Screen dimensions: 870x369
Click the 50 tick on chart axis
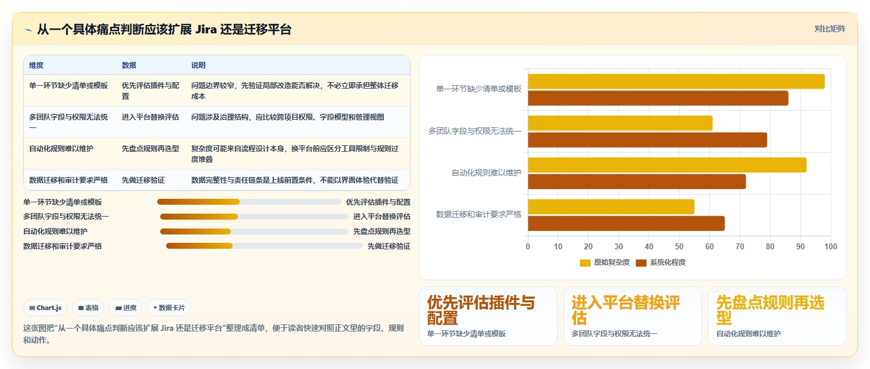tap(680, 246)
